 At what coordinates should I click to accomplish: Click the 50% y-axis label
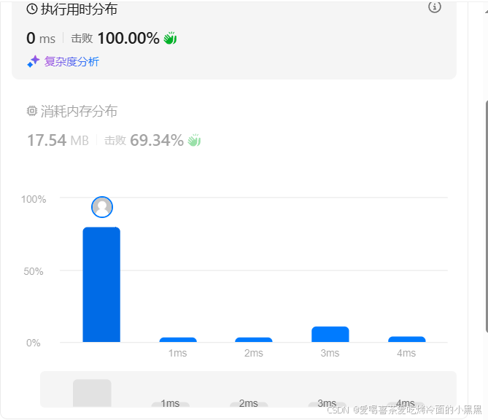point(34,271)
